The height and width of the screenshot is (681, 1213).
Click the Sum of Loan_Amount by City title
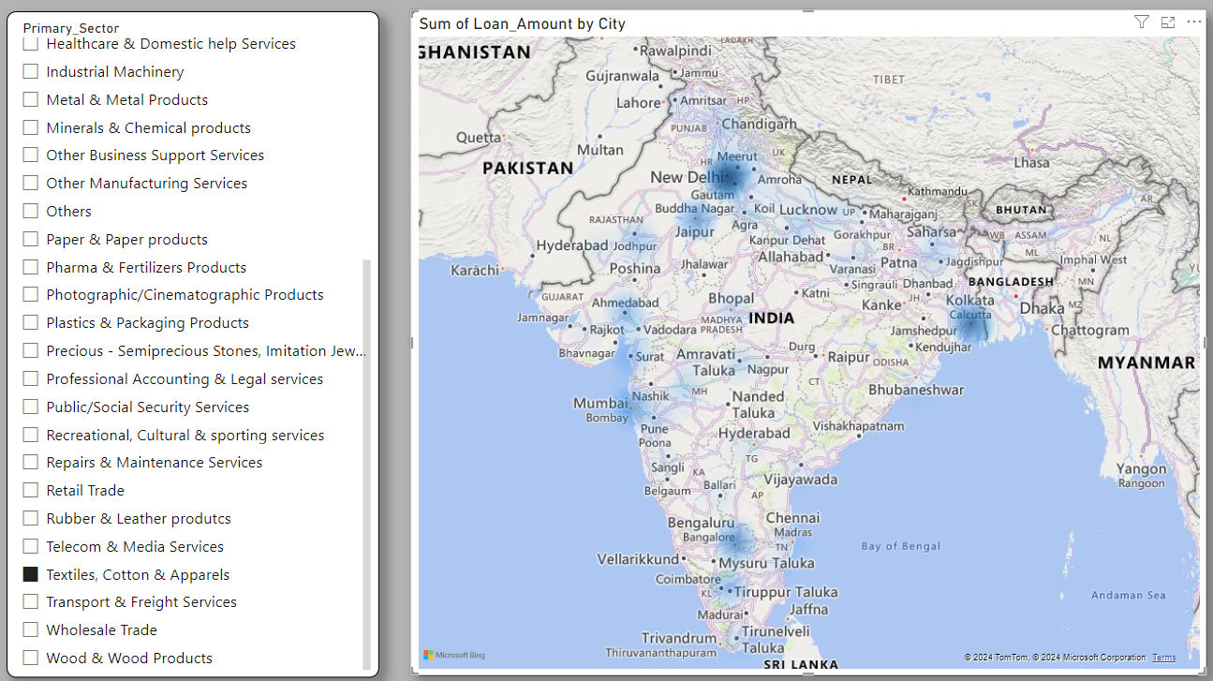(522, 23)
